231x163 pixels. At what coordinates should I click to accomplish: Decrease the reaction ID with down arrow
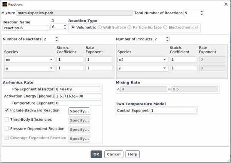(65, 29)
